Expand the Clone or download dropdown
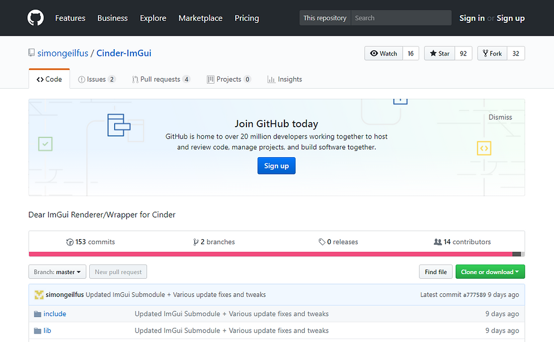This screenshot has width=554, height=342. [490, 272]
